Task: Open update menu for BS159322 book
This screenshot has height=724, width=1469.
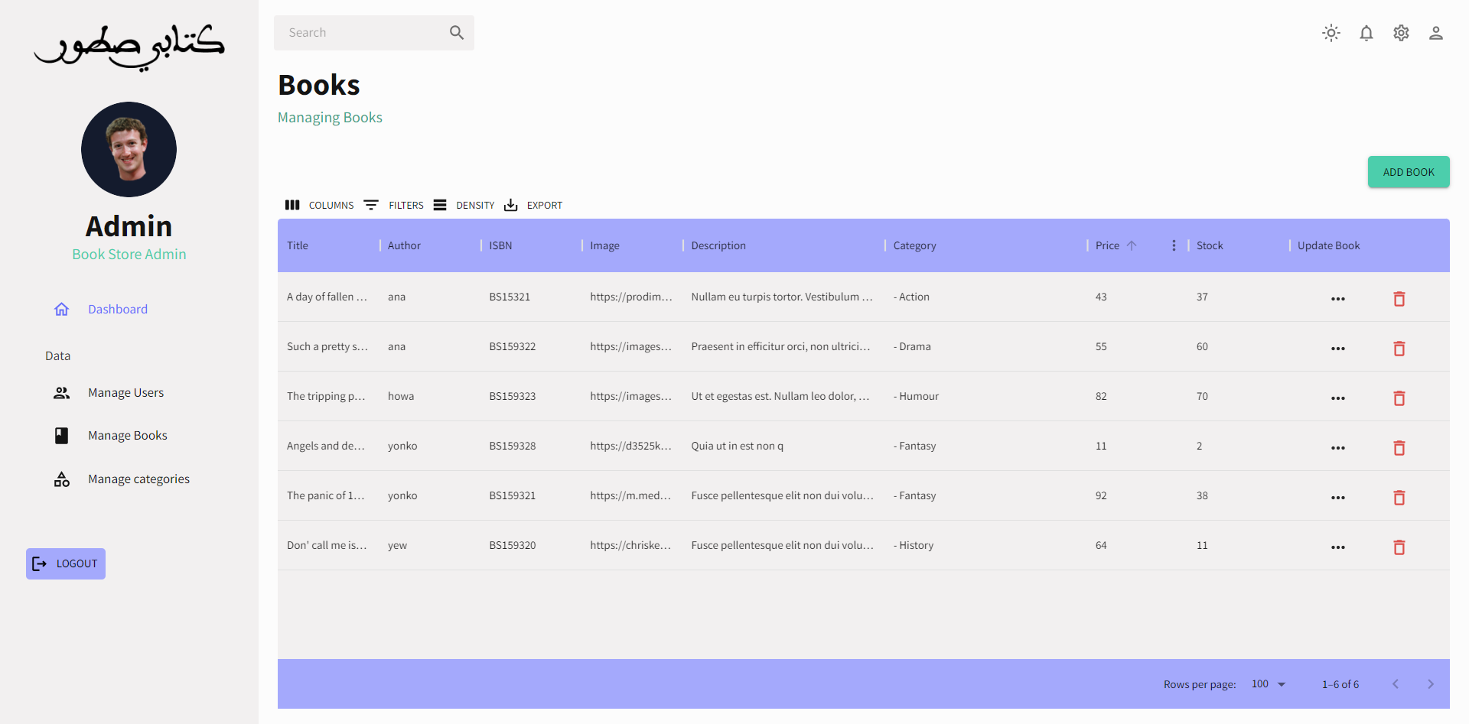Action: pyautogui.click(x=1338, y=349)
